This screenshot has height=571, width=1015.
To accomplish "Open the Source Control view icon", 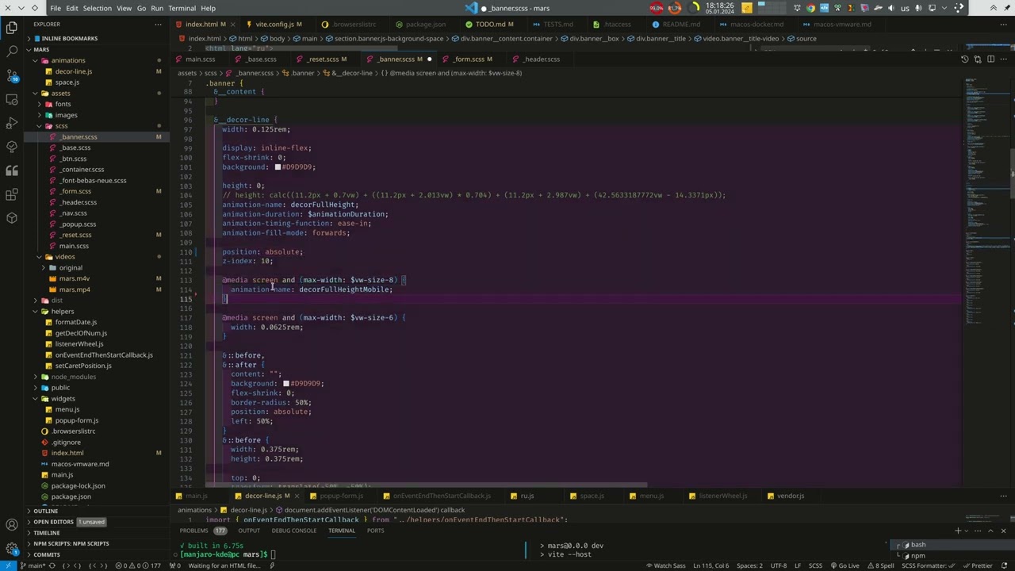I will coord(12,75).
